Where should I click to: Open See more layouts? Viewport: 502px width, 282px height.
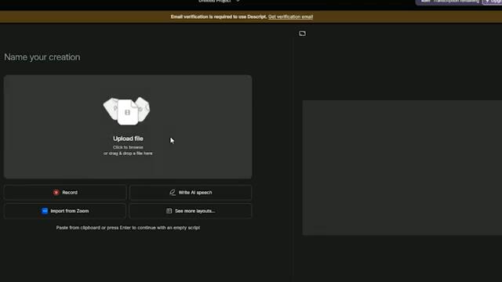pyautogui.click(x=191, y=211)
